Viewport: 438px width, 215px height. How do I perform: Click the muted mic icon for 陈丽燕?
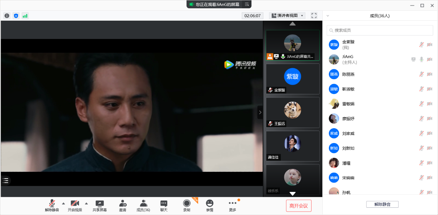[421, 74]
